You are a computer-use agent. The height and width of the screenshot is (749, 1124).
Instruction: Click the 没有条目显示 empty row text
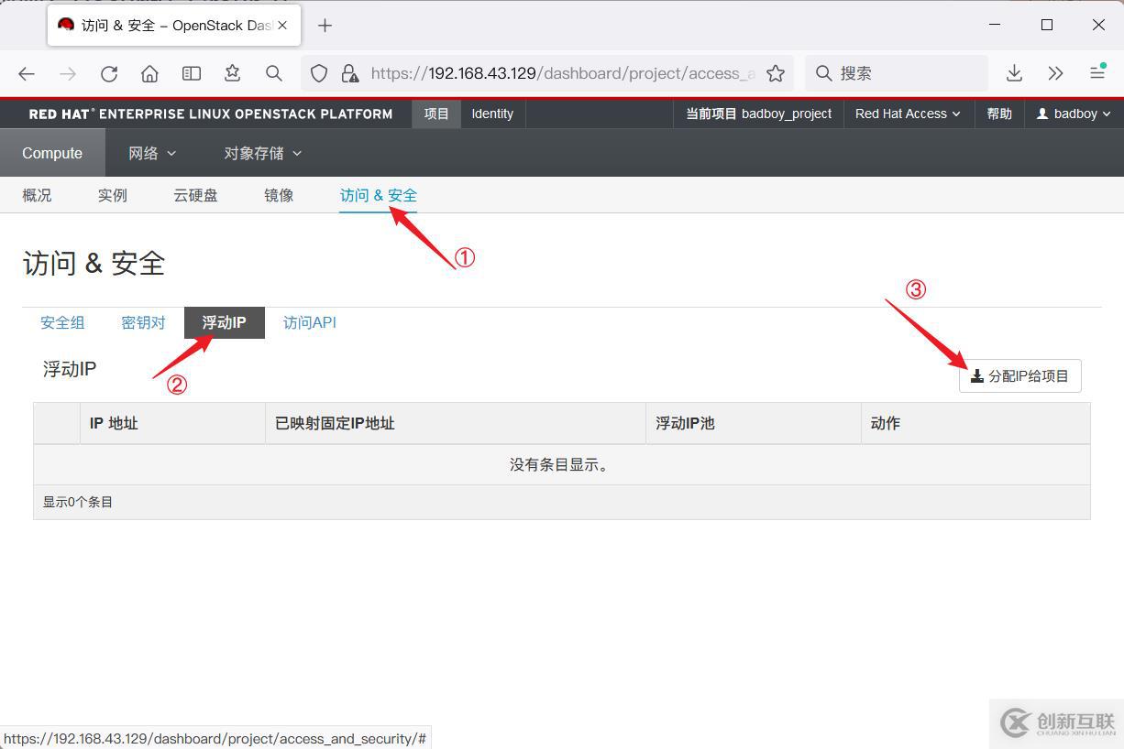pos(561,464)
